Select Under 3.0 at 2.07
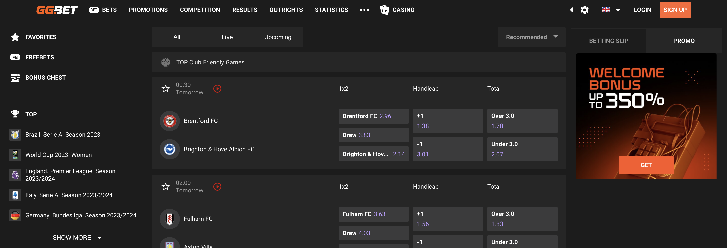The height and width of the screenshot is (248, 727). (522, 149)
